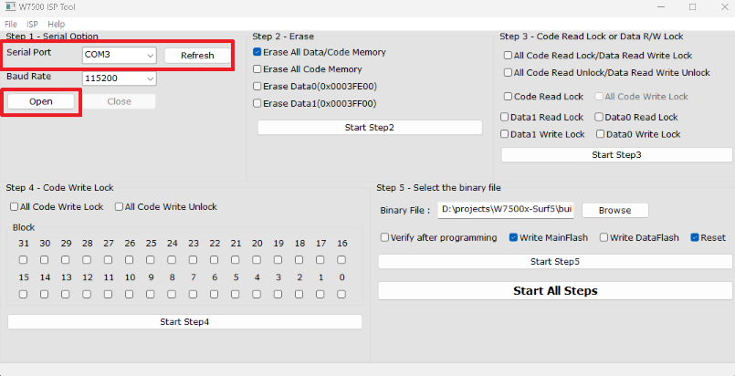Enable Code Read Lock checkbox
Viewport: 735px width, 376px height.
[509, 96]
